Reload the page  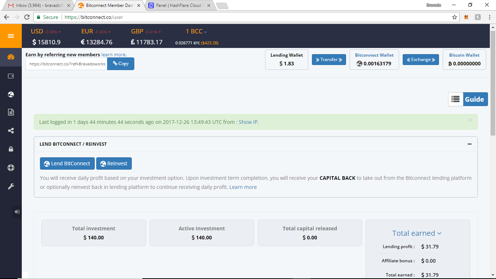tap(27, 17)
